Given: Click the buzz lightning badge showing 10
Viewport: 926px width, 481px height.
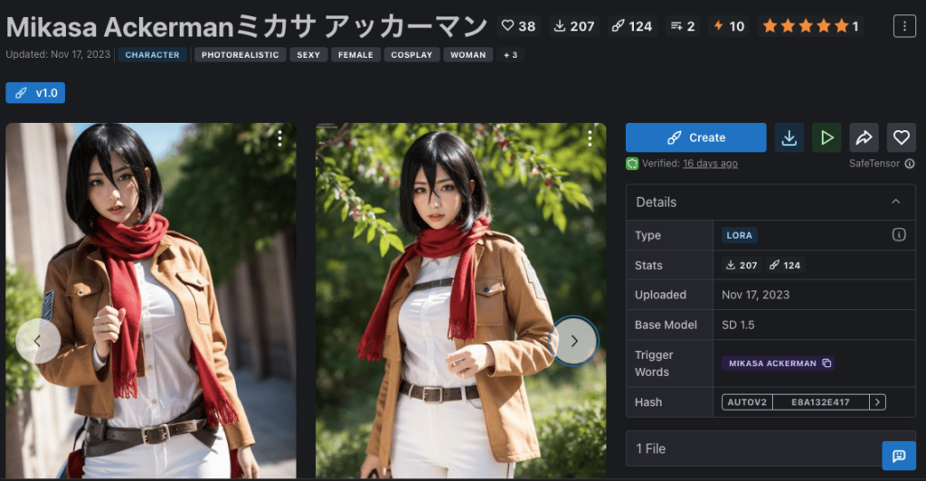Looking at the screenshot, I should tap(730, 26).
